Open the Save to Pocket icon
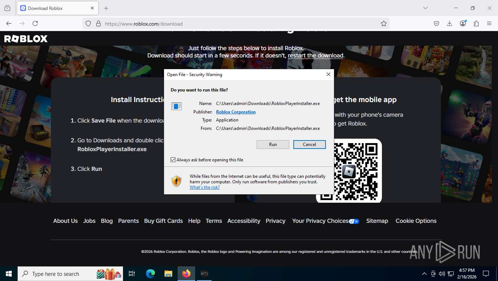Screen dimensions: 498x281 click(436, 23)
